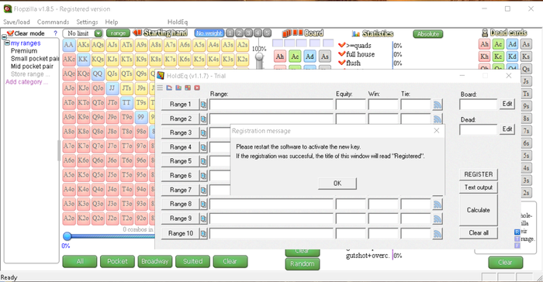This screenshot has width=543, height=282.
Task: Click the Edit button next to Board
Action: point(507,104)
